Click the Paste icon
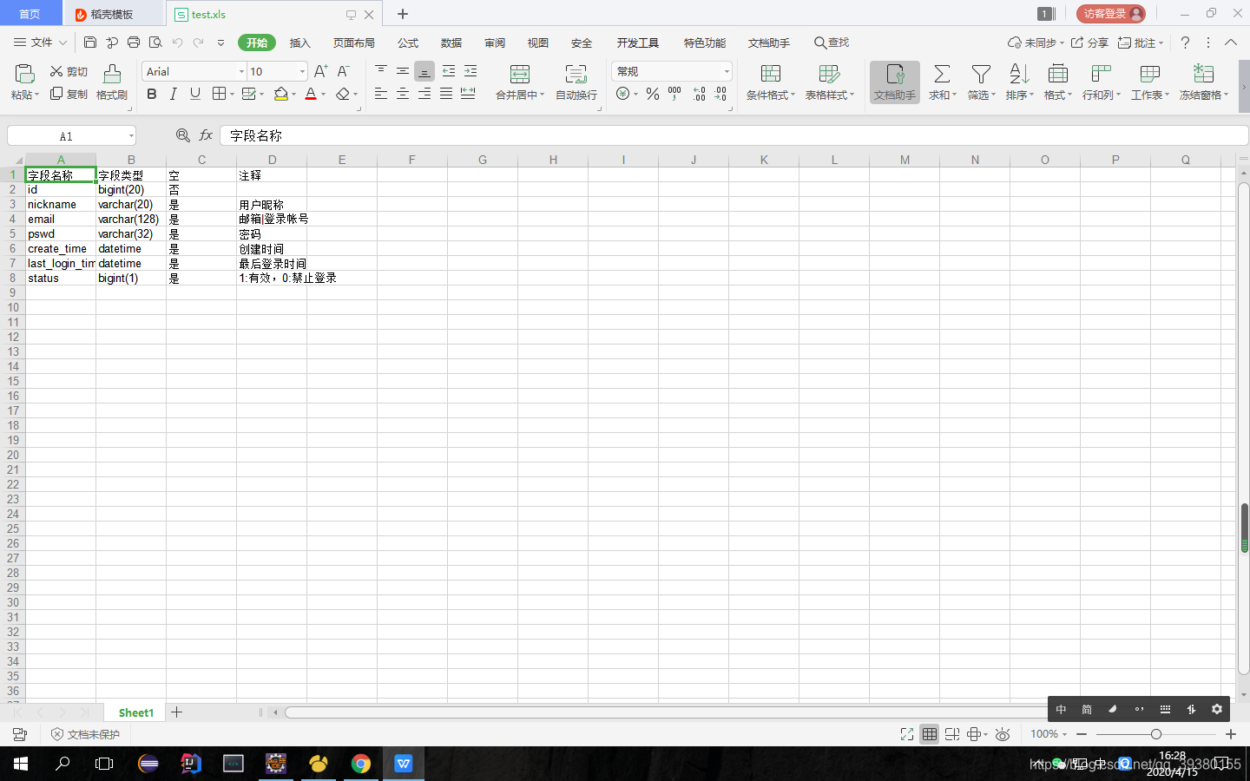 coord(24,74)
